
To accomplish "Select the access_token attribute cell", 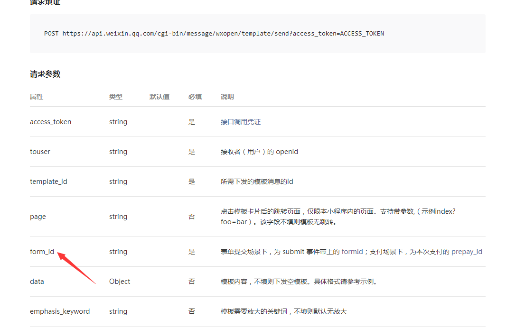I will pyautogui.click(x=51, y=122).
